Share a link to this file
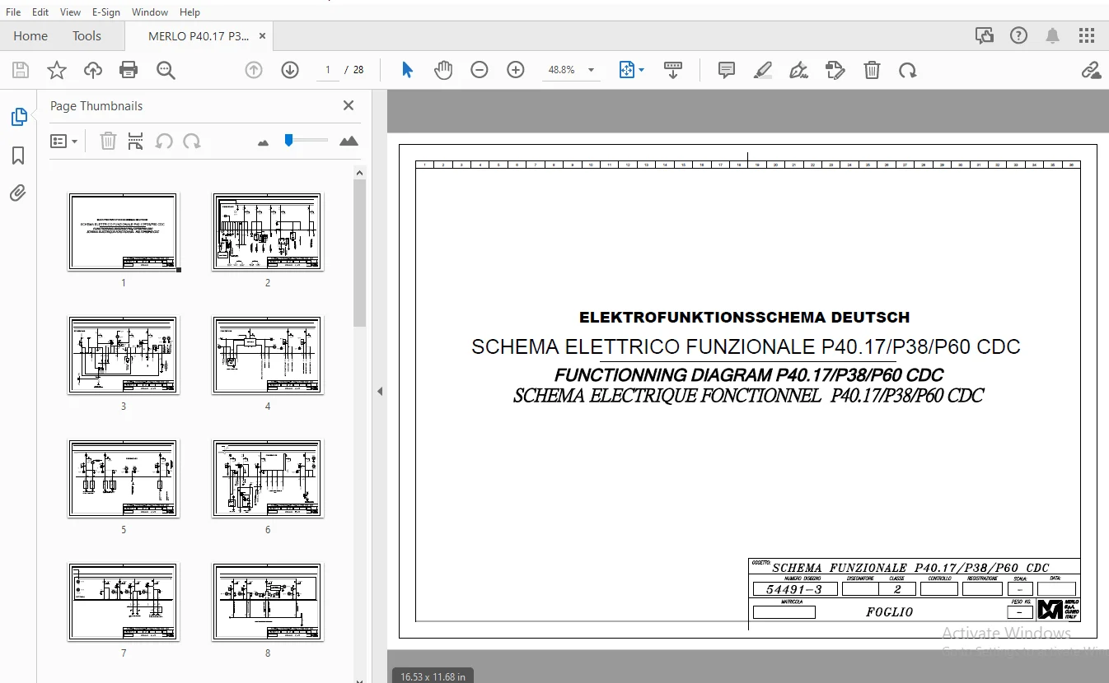Image resolution: width=1109 pixels, height=683 pixels. pyautogui.click(x=1091, y=71)
